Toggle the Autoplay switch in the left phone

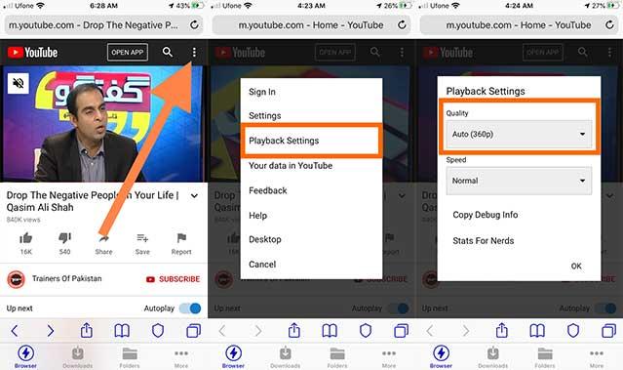(190, 308)
